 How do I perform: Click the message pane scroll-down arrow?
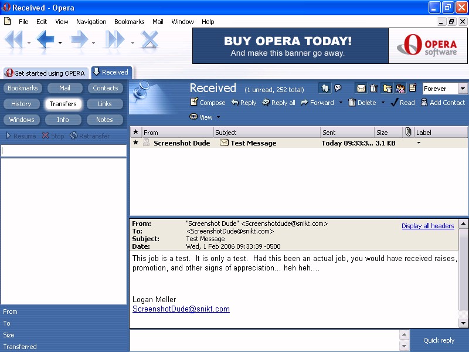(x=463, y=323)
